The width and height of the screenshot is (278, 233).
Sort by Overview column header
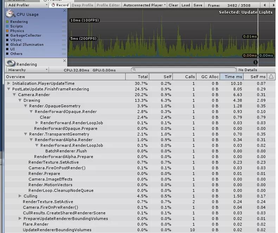65,77
